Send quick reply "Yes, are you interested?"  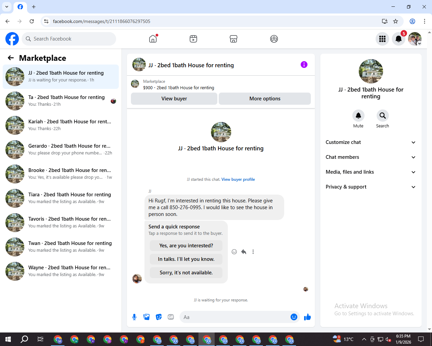coord(186,246)
